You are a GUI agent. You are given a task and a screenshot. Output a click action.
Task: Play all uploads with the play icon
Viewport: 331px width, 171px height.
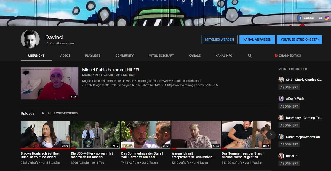(43, 113)
